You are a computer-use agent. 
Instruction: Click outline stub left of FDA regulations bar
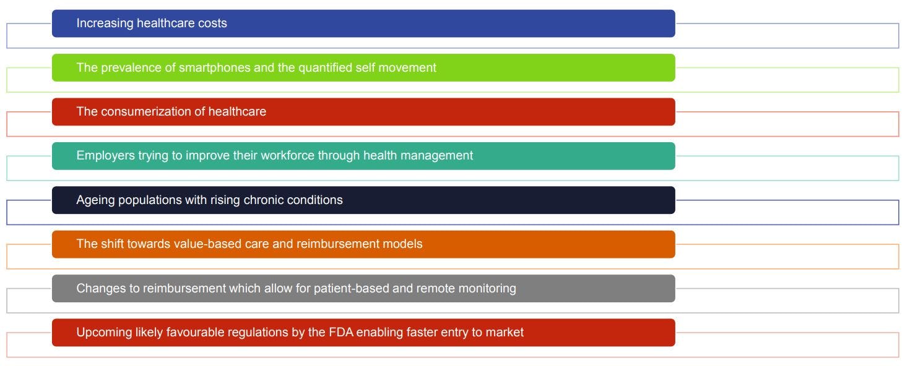28,345
